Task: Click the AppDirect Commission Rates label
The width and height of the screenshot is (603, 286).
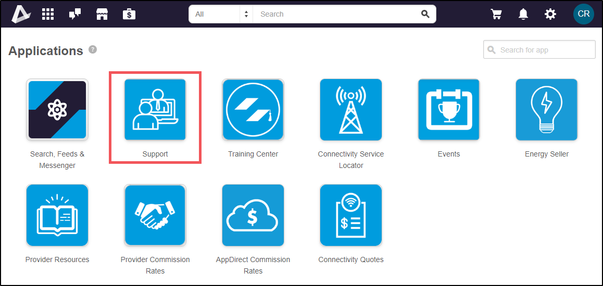Action: pyautogui.click(x=253, y=265)
